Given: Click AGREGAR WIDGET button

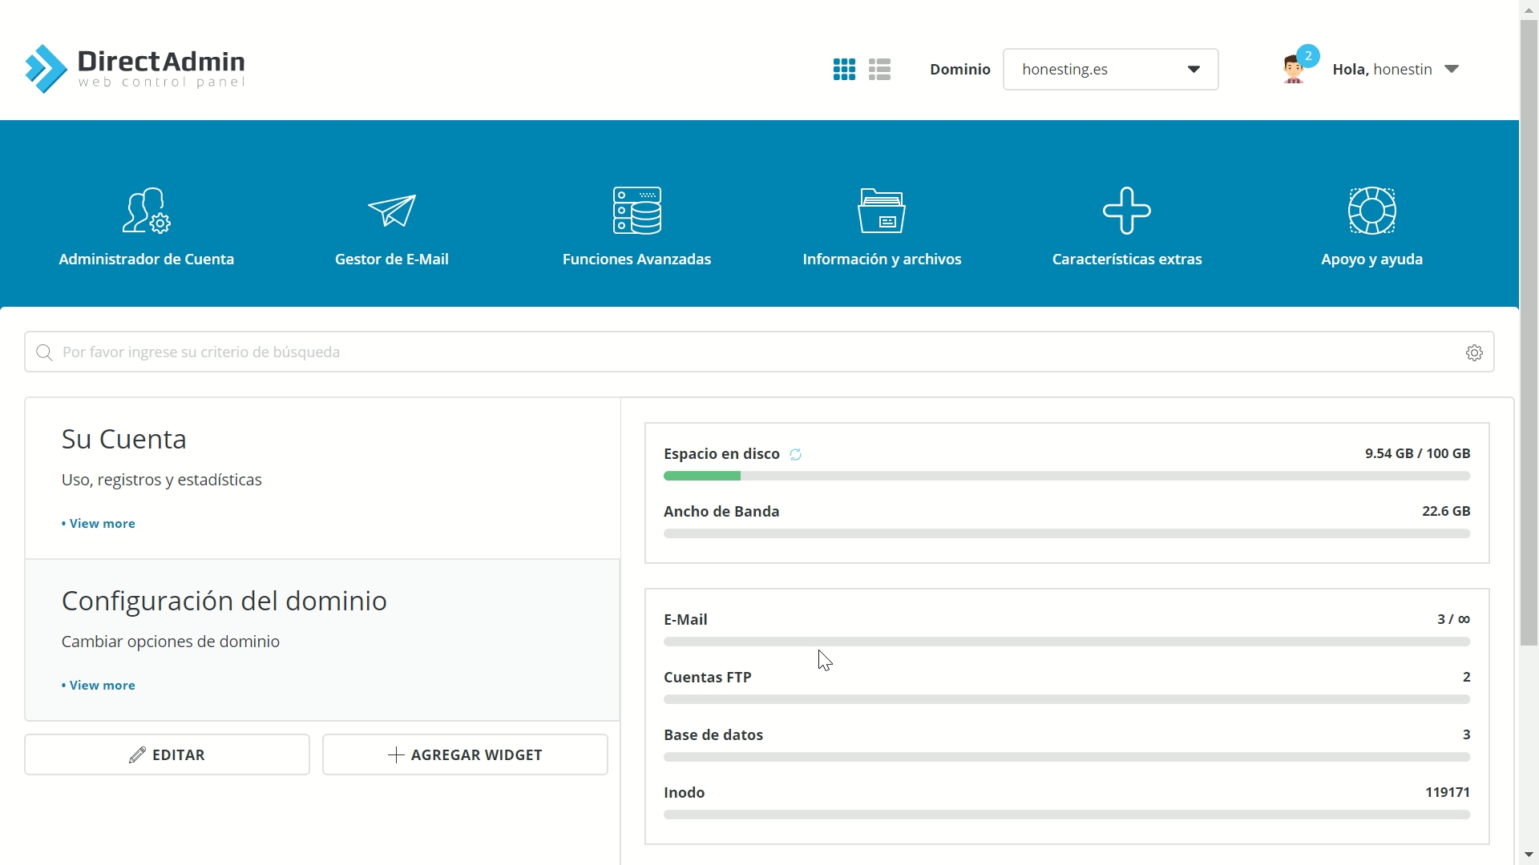Looking at the screenshot, I should click(x=465, y=754).
